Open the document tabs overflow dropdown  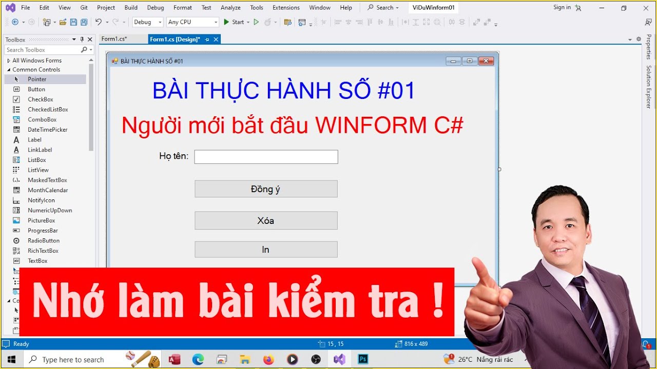(630, 39)
